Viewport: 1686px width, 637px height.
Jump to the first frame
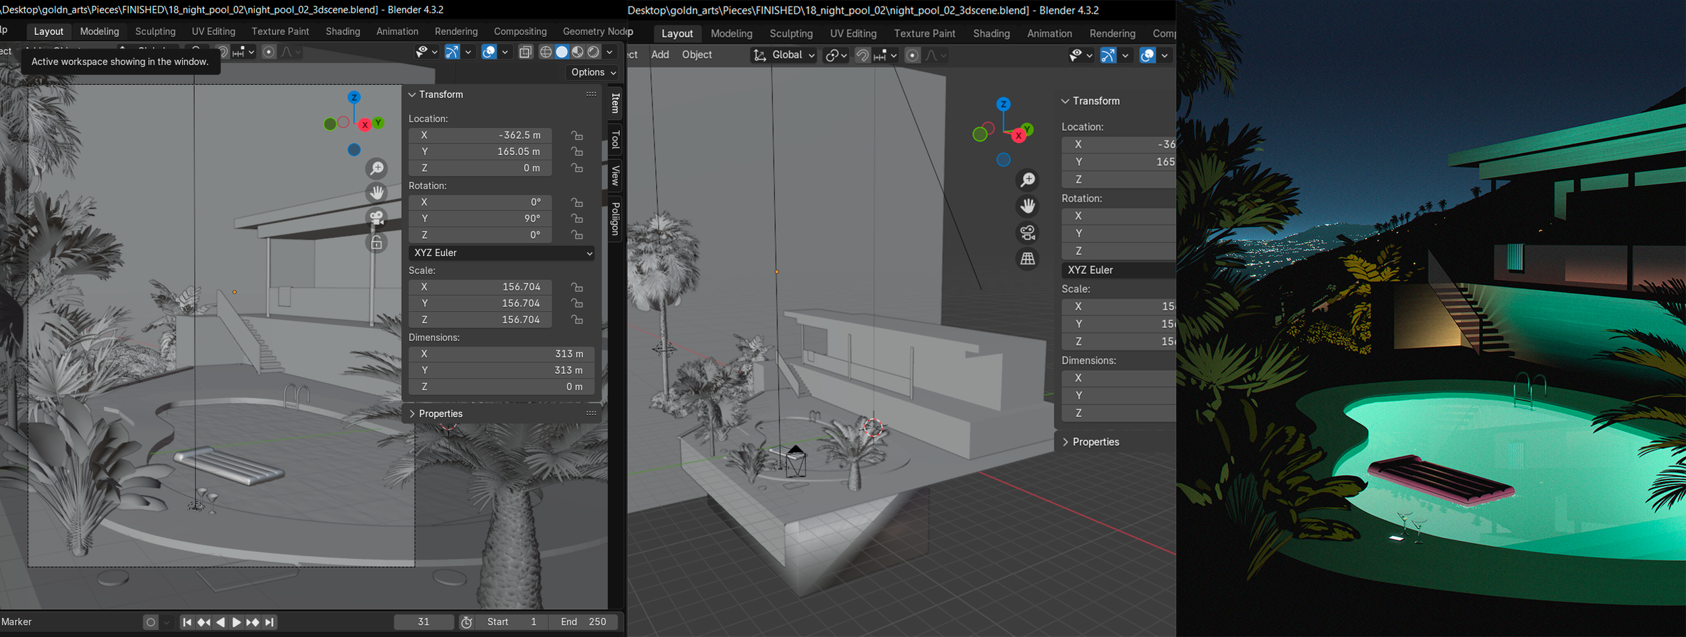coord(187,622)
